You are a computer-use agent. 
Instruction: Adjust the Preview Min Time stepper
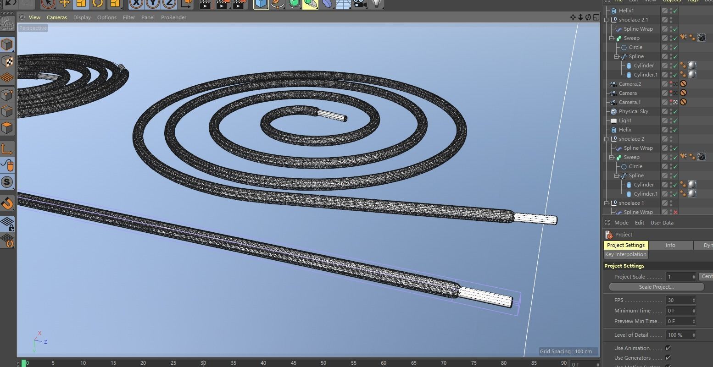[694, 321]
